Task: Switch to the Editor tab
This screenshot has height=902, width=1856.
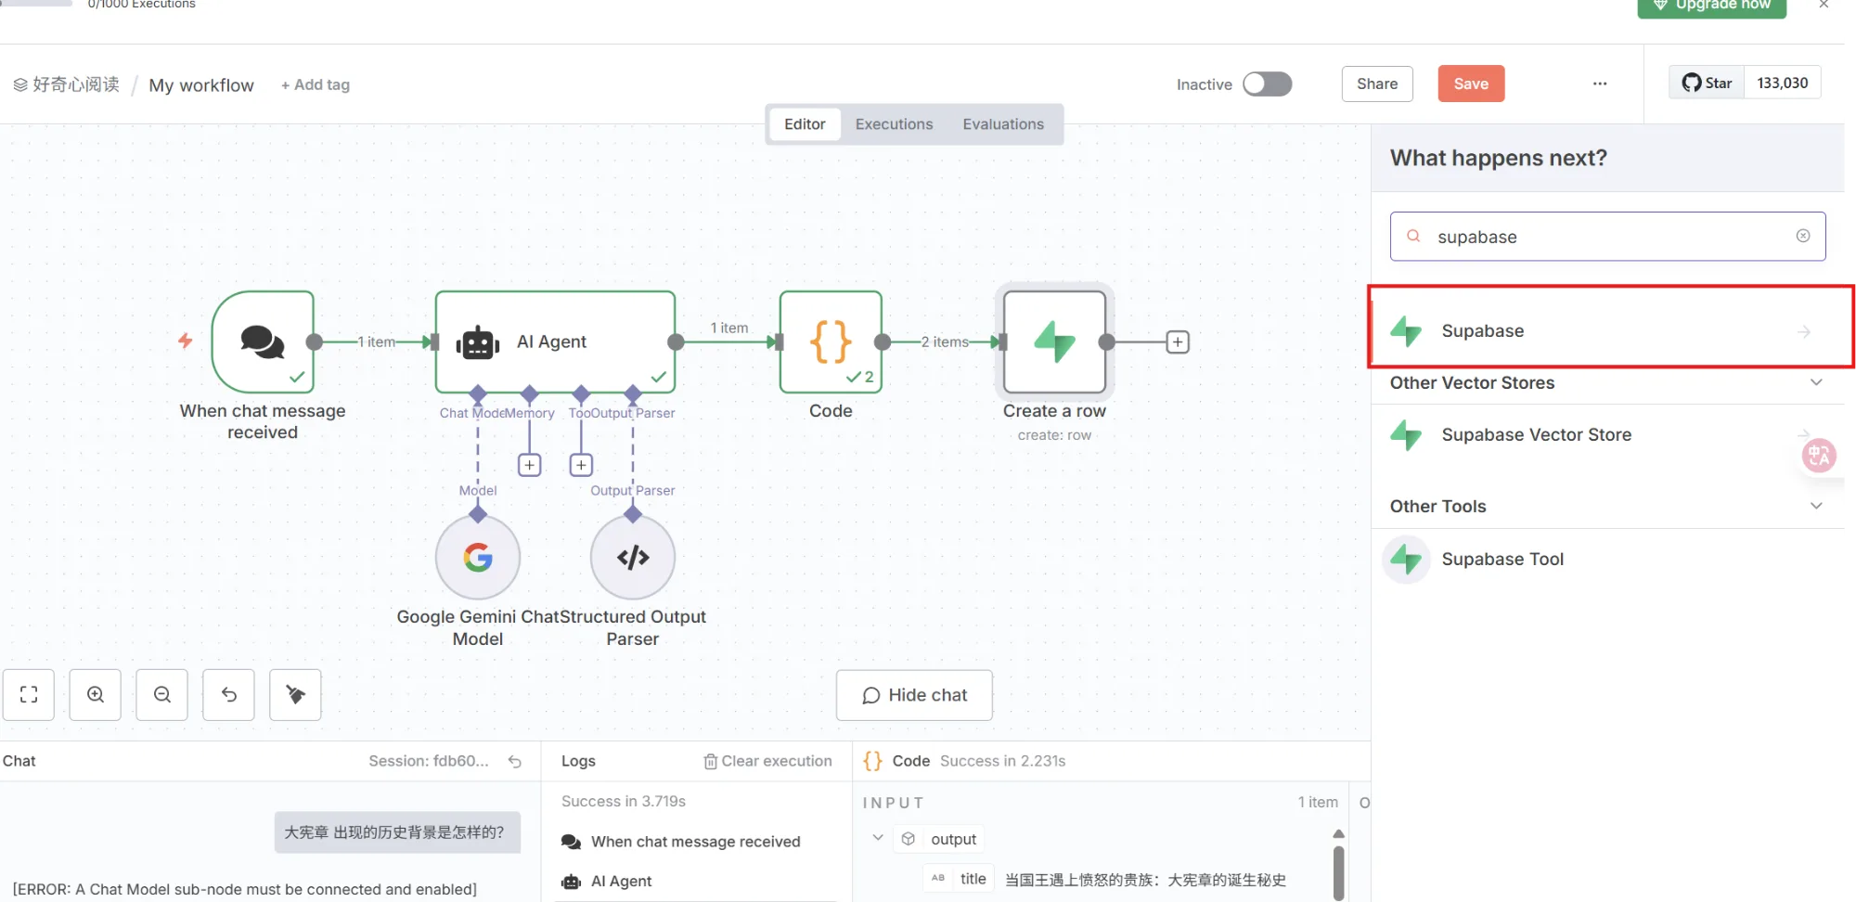Action: click(805, 124)
